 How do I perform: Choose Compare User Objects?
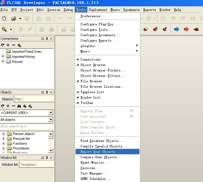tap(108, 157)
